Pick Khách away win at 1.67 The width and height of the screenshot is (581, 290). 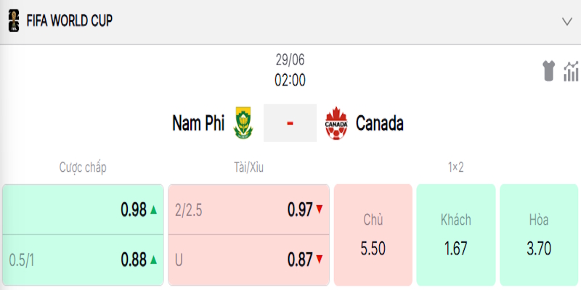pyautogui.click(x=456, y=235)
